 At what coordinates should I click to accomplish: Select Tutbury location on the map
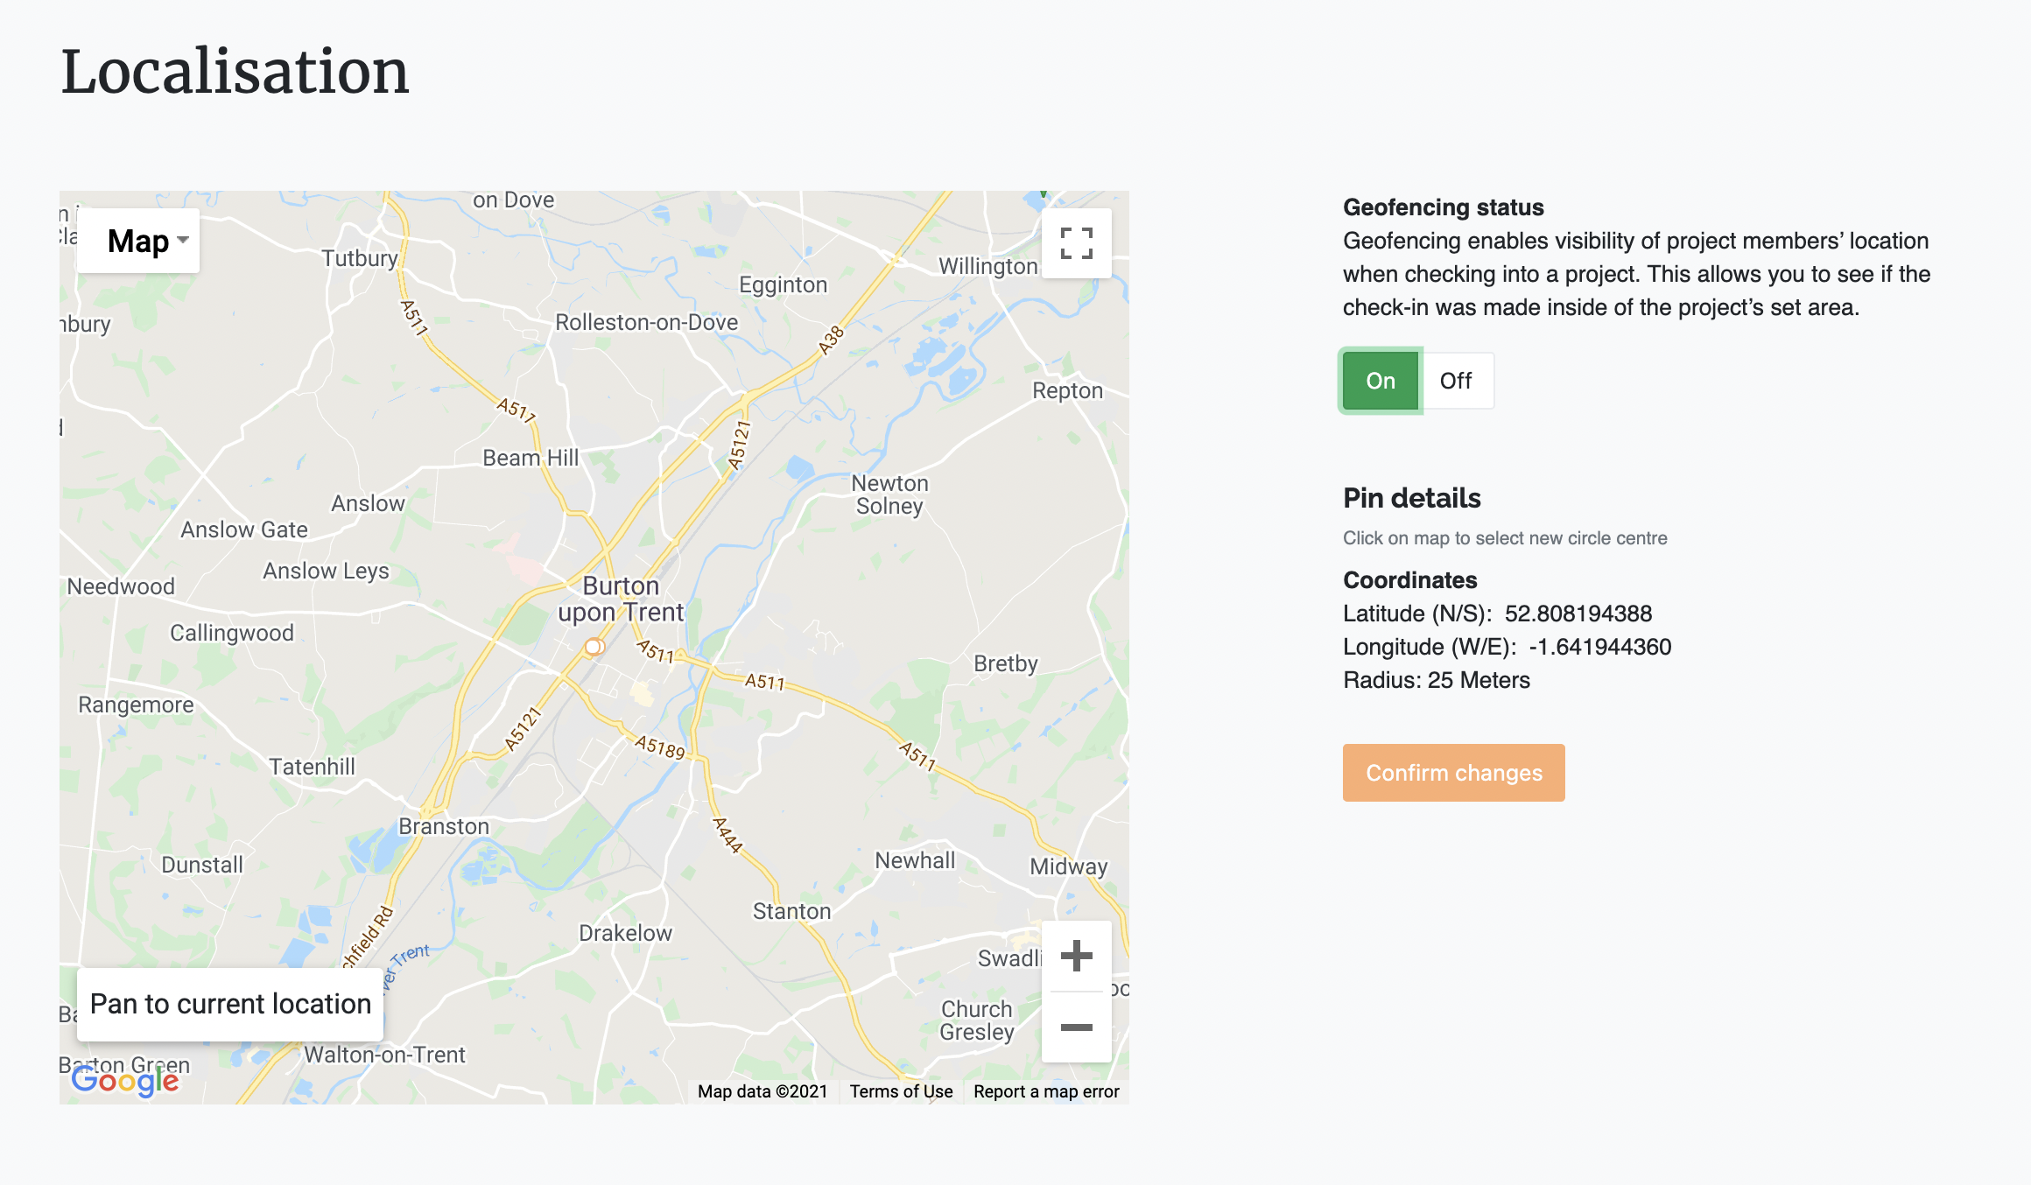pos(359,258)
